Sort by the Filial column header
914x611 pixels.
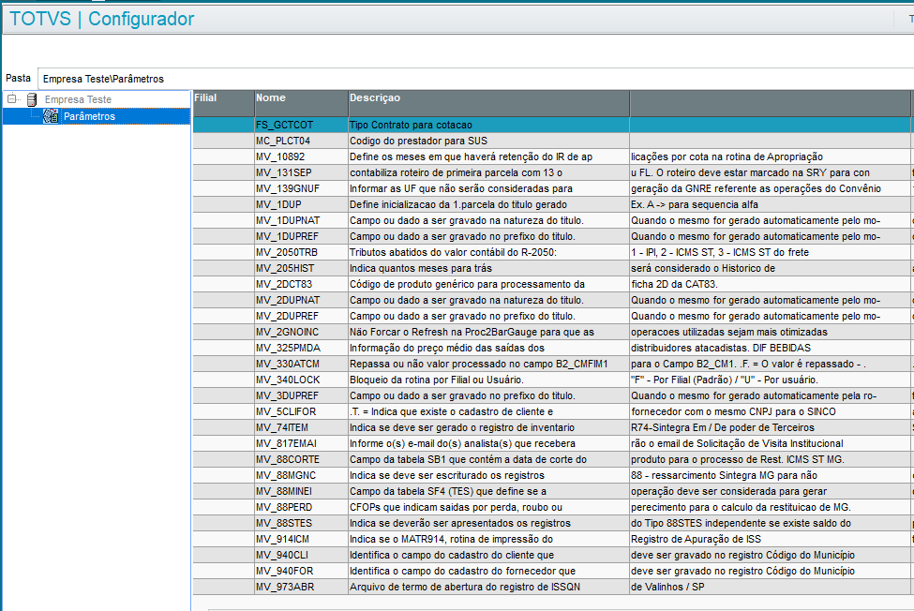click(223, 104)
